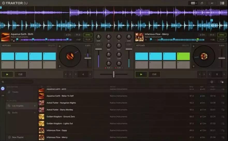Viewport: 228px width, 141px height.
Task: Increase the right deck loop size
Action: click(224, 74)
